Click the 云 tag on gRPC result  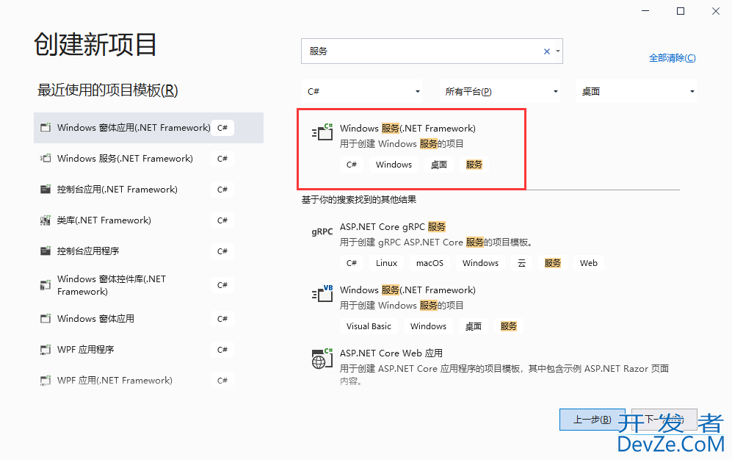(521, 263)
